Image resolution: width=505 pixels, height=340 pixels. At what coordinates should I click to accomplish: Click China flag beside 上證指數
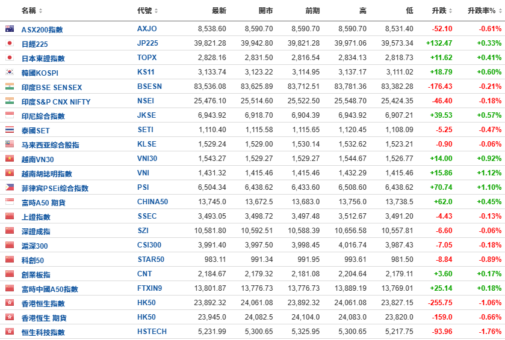tap(10, 216)
